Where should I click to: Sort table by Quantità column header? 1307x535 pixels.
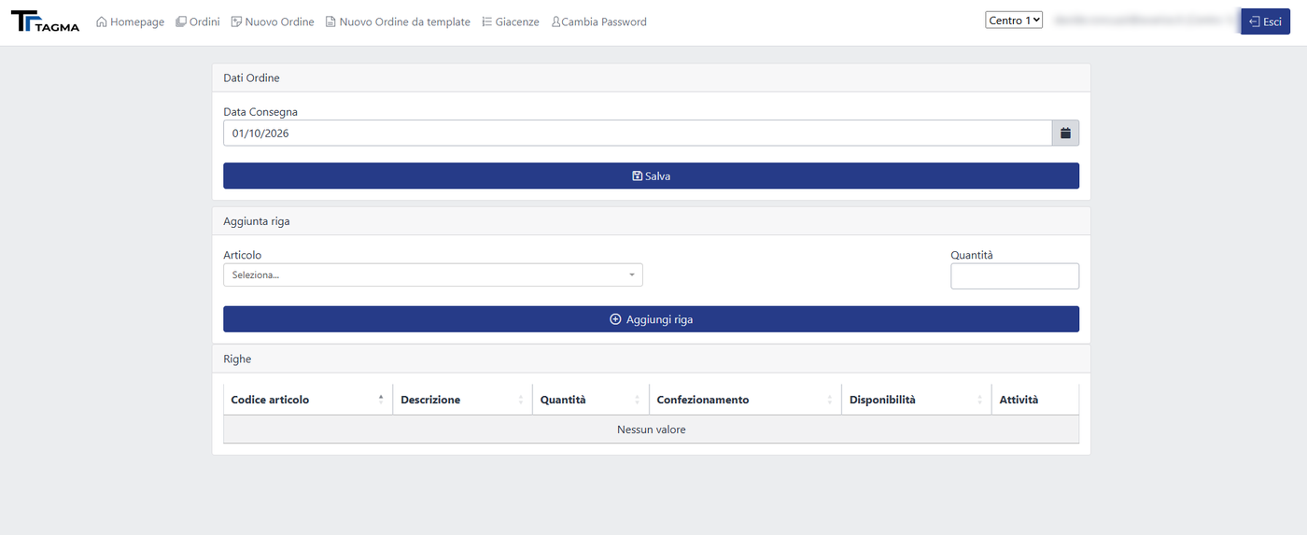pos(590,400)
